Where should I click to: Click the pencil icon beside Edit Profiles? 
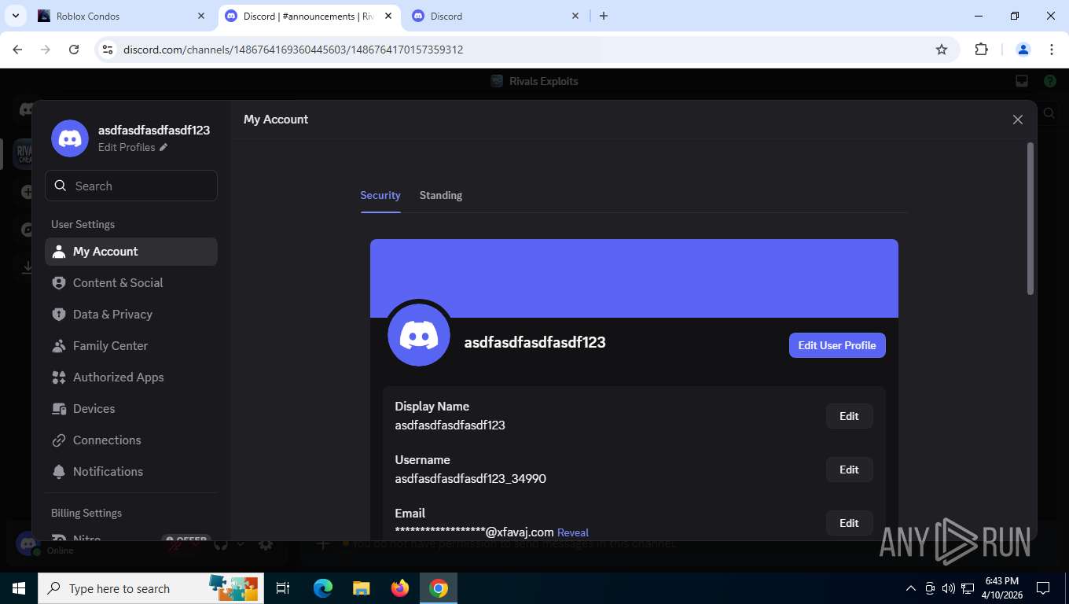pos(163,147)
